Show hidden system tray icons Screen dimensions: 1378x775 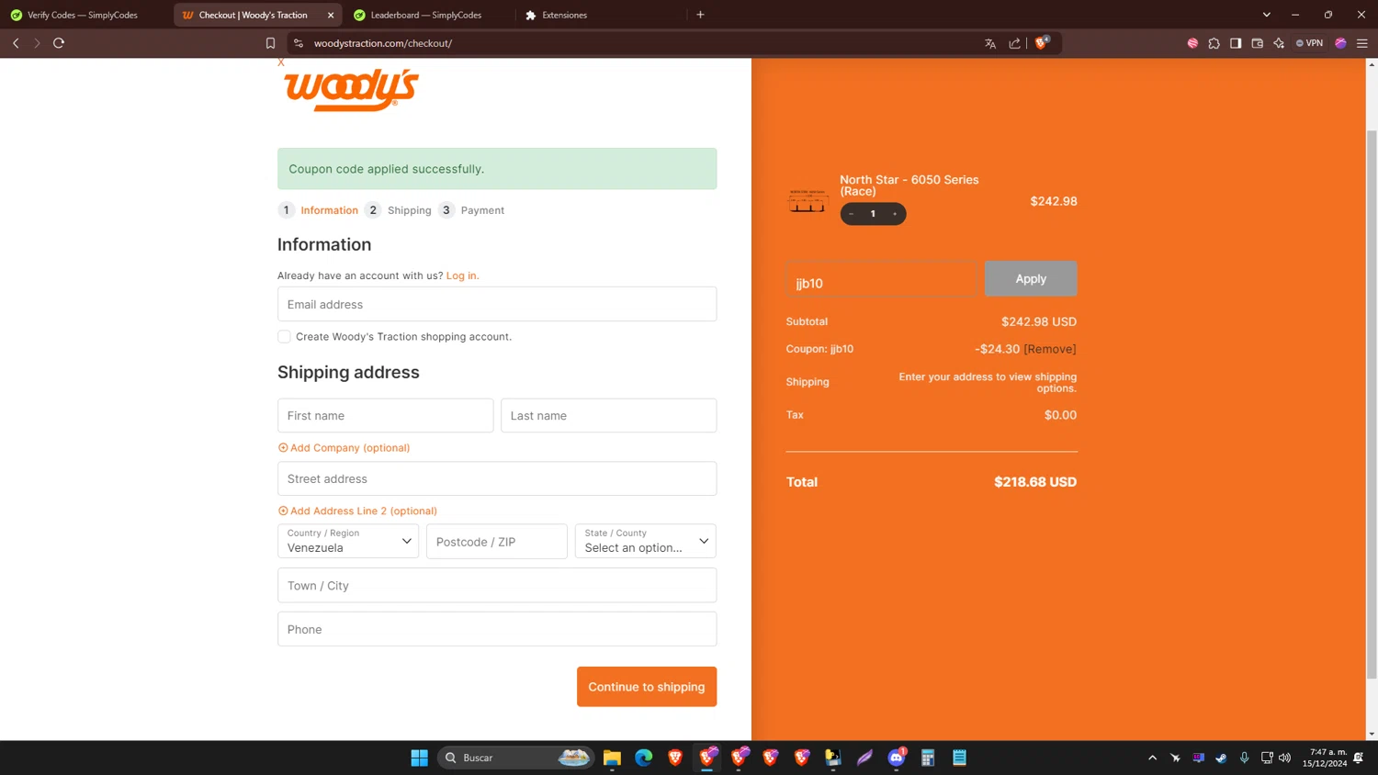click(1152, 758)
